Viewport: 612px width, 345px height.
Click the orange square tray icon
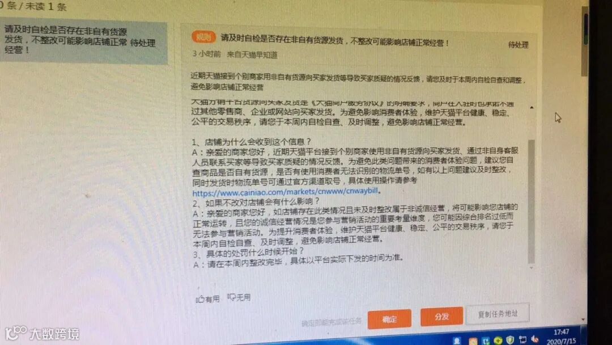click(x=473, y=342)
